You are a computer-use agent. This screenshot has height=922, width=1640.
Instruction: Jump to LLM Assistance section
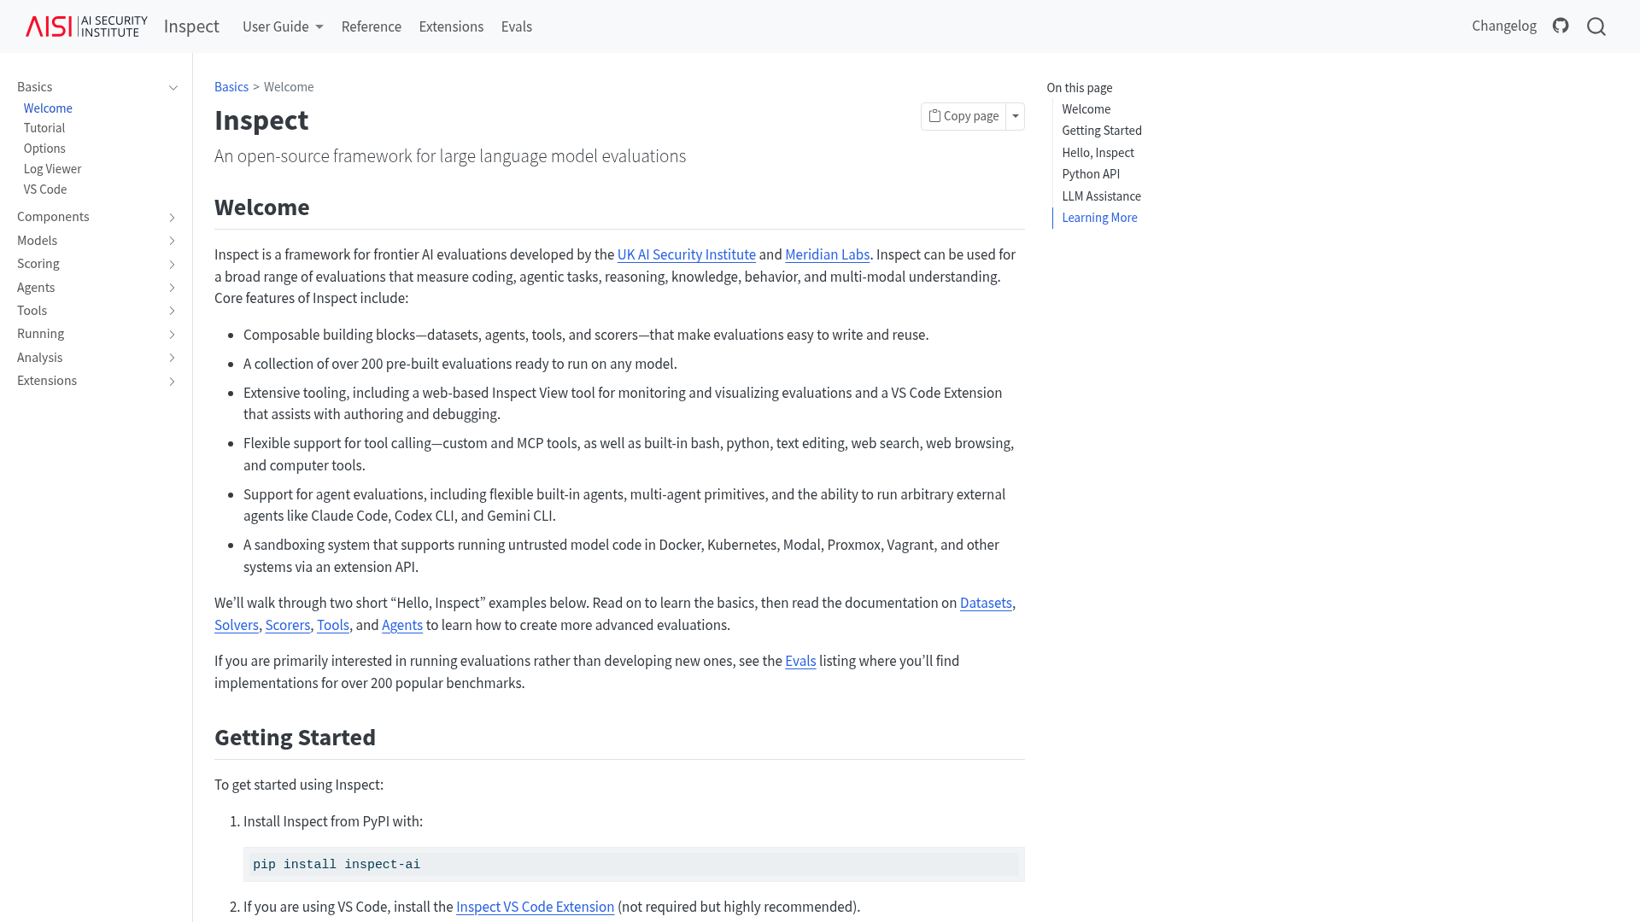point(1101,196)
